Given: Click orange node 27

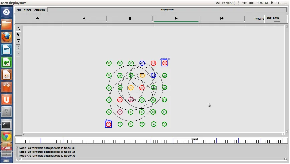Looking at the screenshot, I should click(x=142, y=75).
